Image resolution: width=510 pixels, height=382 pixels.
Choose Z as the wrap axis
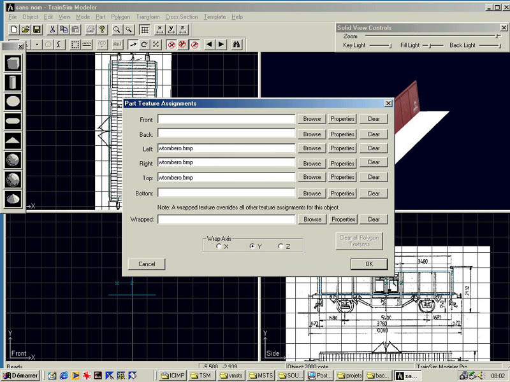point(280,246)
